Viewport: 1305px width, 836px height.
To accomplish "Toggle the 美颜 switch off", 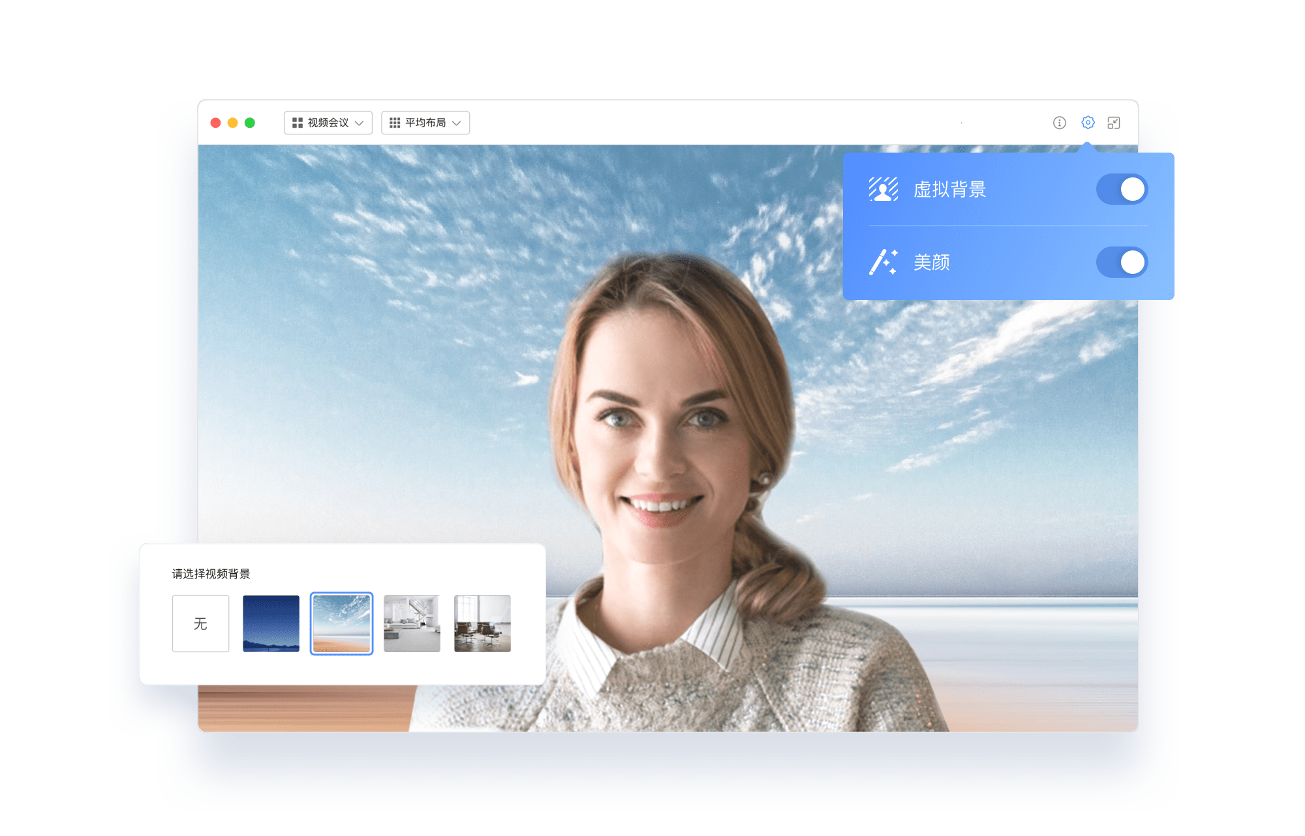I will coord(1122,262).
